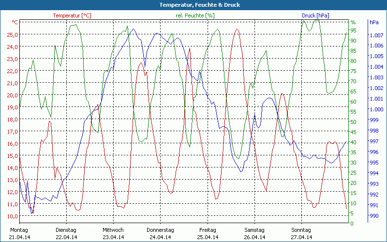Screen dimensions: 387x242
Task: Click the 95 humidity axis tick
Action: click(x=354, y=30)
